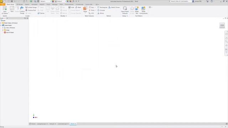
Task: Open the Generic material dropdown
Action: click(x=46, y=1)
